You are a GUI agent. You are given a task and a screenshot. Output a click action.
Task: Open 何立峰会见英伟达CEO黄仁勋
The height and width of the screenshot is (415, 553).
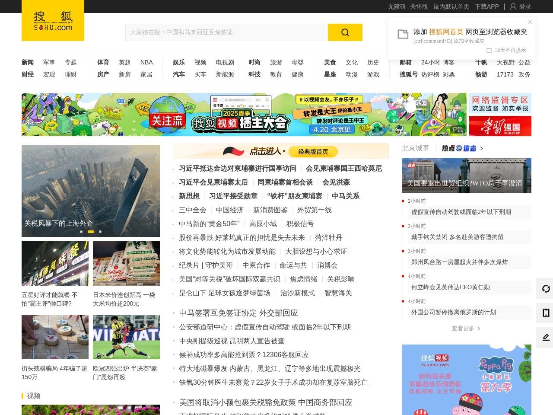click(x=451, y=287)
